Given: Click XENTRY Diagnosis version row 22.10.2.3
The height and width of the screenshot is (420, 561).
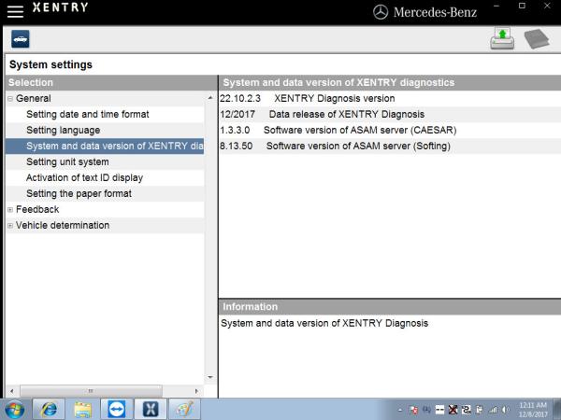Looking at the screenshot, I should pos(390,99).
